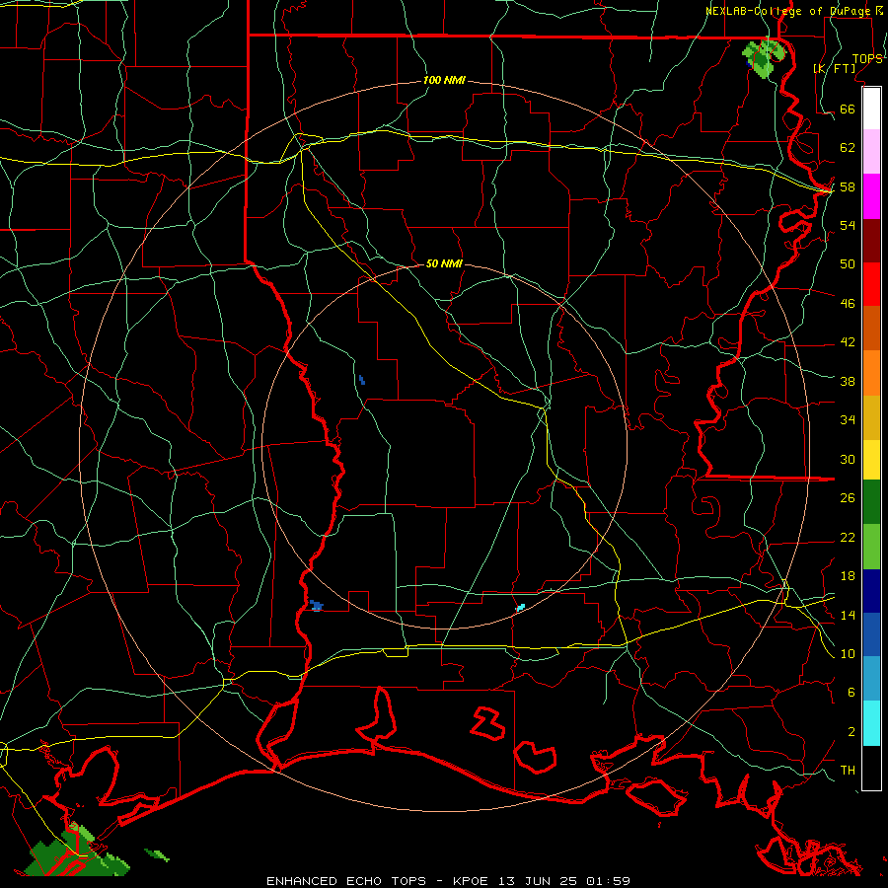Click the bright red legend color block
Image resolution: width=888 pixels, height=888 pixels.
[x=871, y=284]
